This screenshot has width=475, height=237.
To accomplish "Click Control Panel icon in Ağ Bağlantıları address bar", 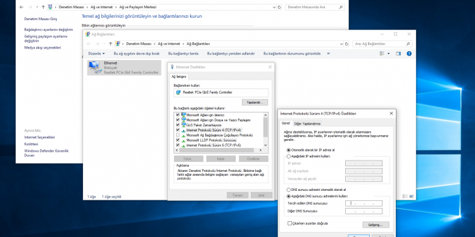I will (x=118, y=44).
